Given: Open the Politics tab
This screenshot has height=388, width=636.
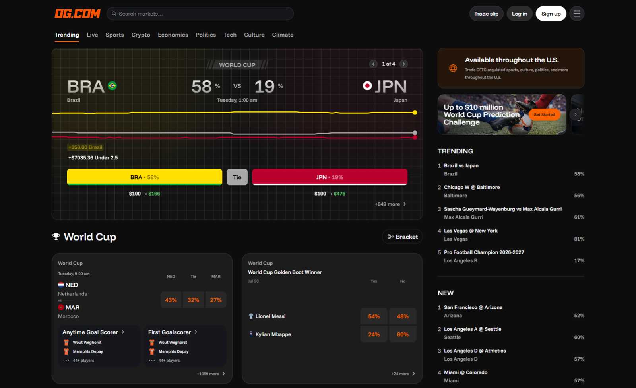Looking at the screenshot, I should point(206,35).
